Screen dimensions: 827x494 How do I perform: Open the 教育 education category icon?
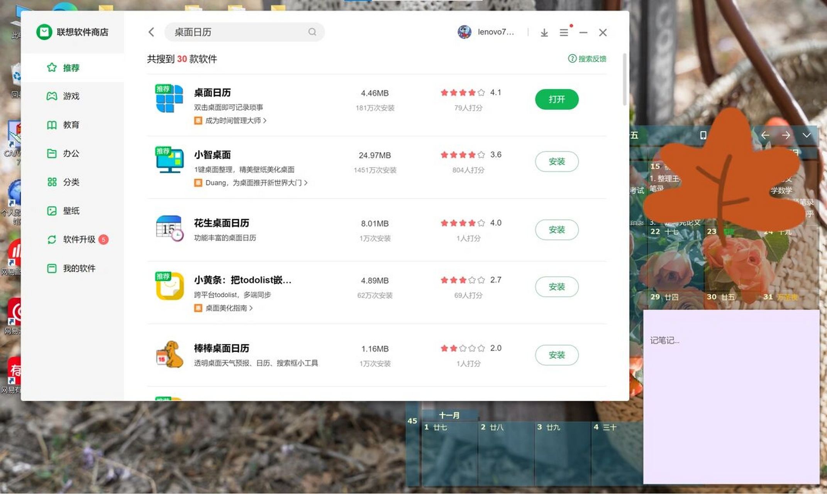51,125
